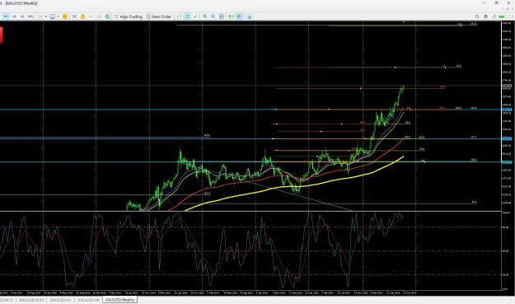Zoom in on the chart
Screen dimensions: 515x304
pos(205,16)
